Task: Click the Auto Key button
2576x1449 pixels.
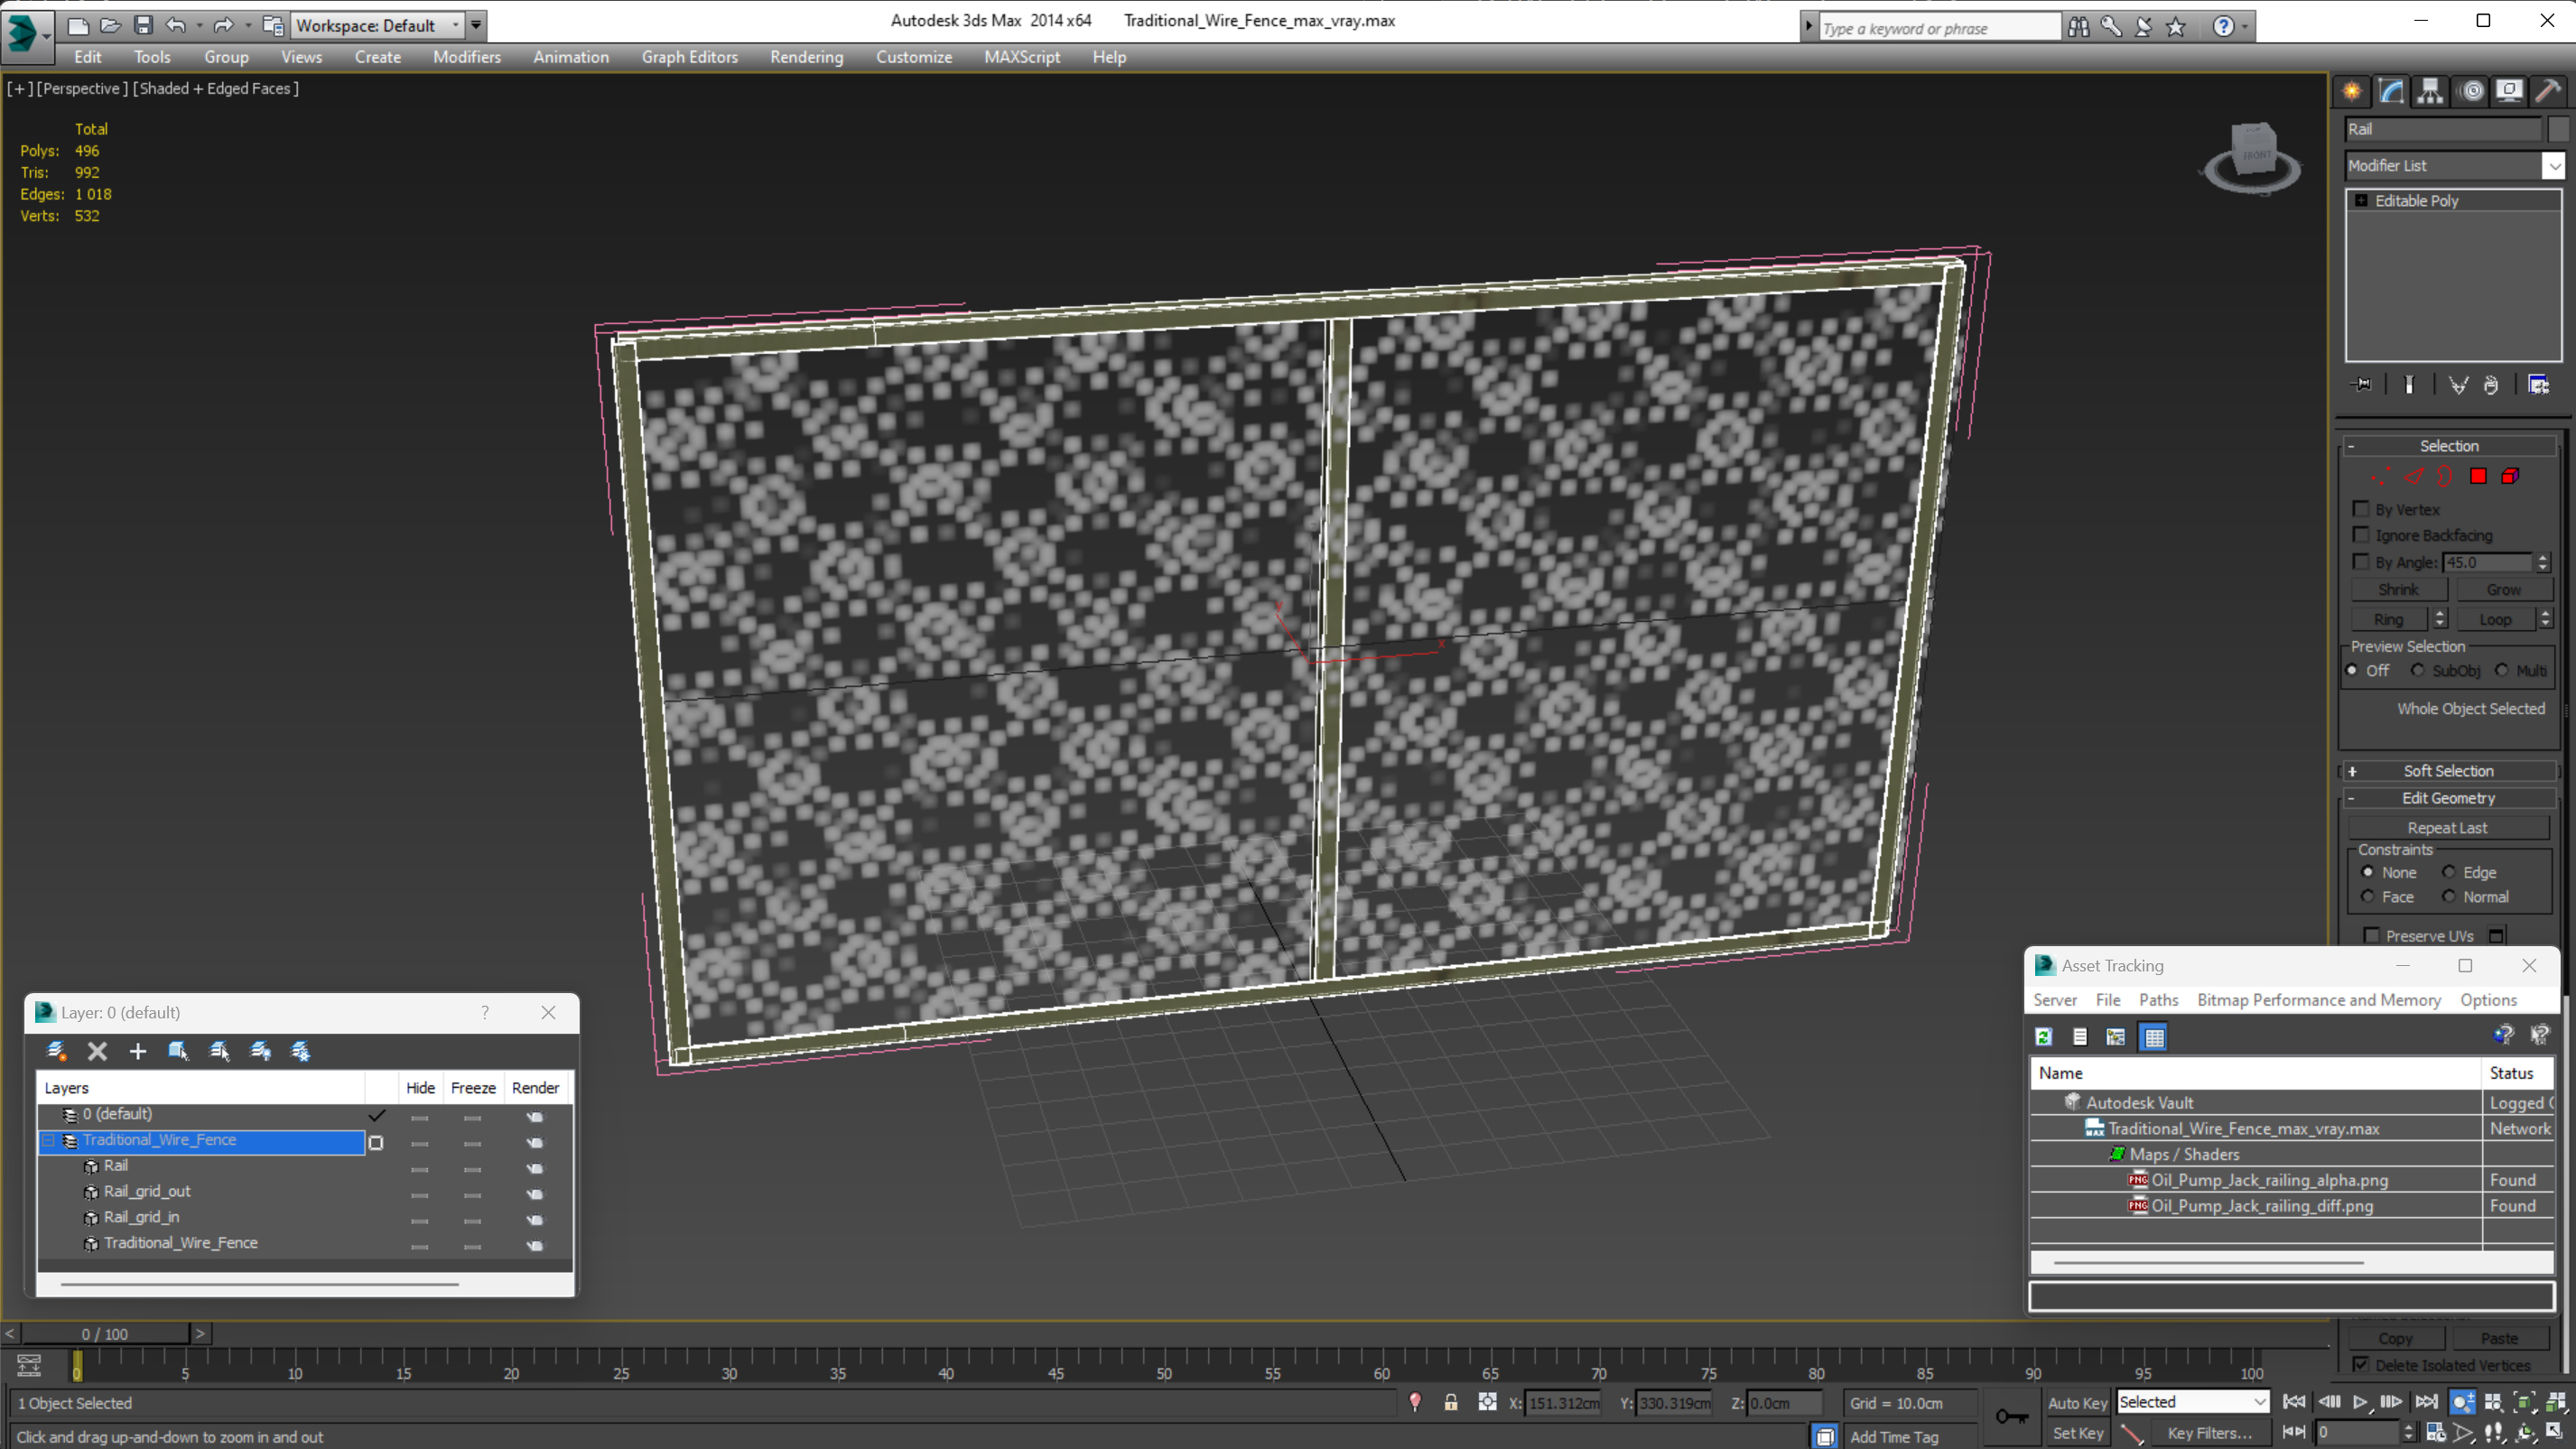Action: pyautogui.click(x=2077, y=1402)
